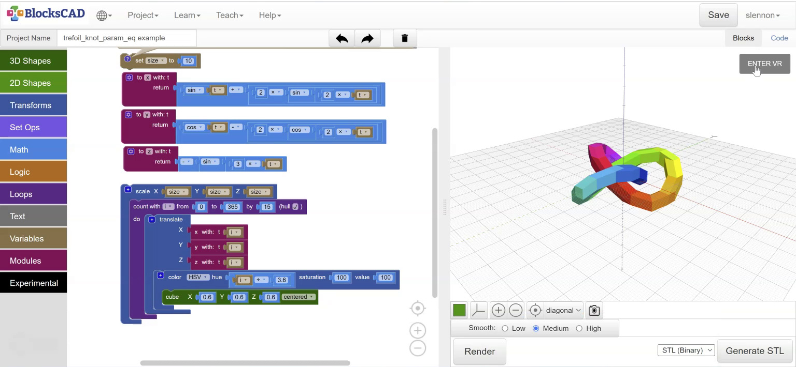Zoom in the 3D viewport
The image size is (796, 367).
[498, 310]
